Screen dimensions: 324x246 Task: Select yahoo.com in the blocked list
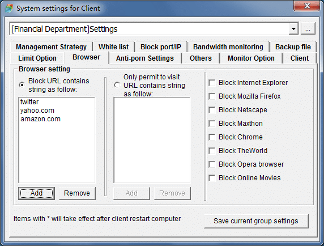pyautogui.click(x=37, y=111)
